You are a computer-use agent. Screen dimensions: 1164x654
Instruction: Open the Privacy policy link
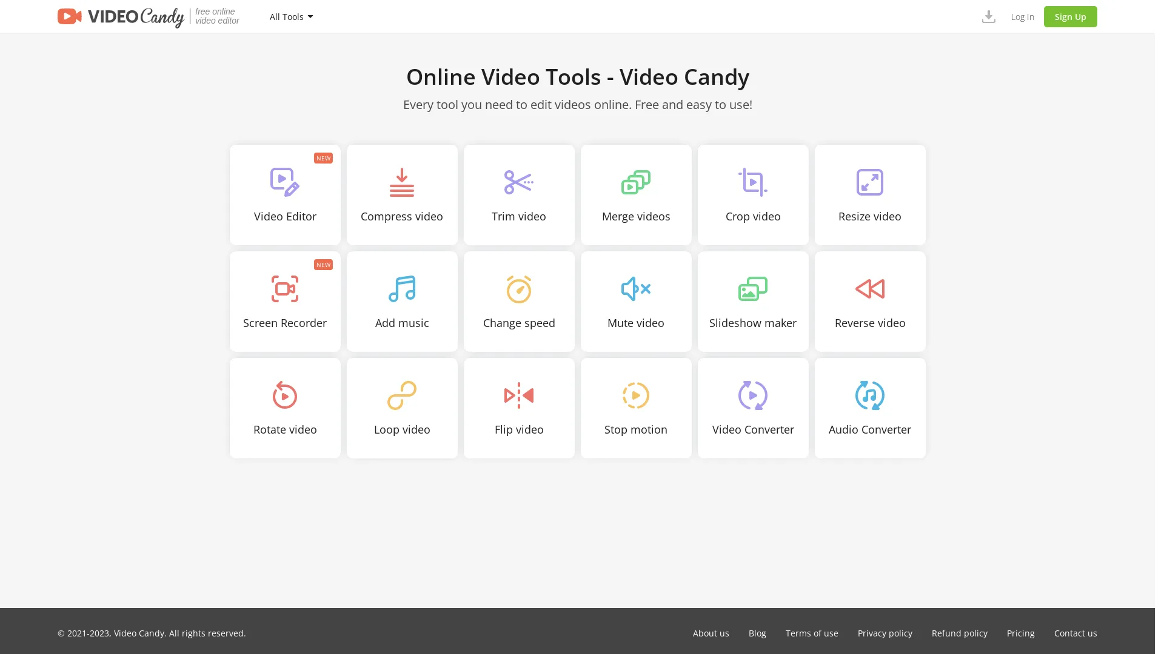pyautogui.click(x=885, y=633)
